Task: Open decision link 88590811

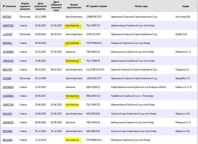Action: pos(8,43)
